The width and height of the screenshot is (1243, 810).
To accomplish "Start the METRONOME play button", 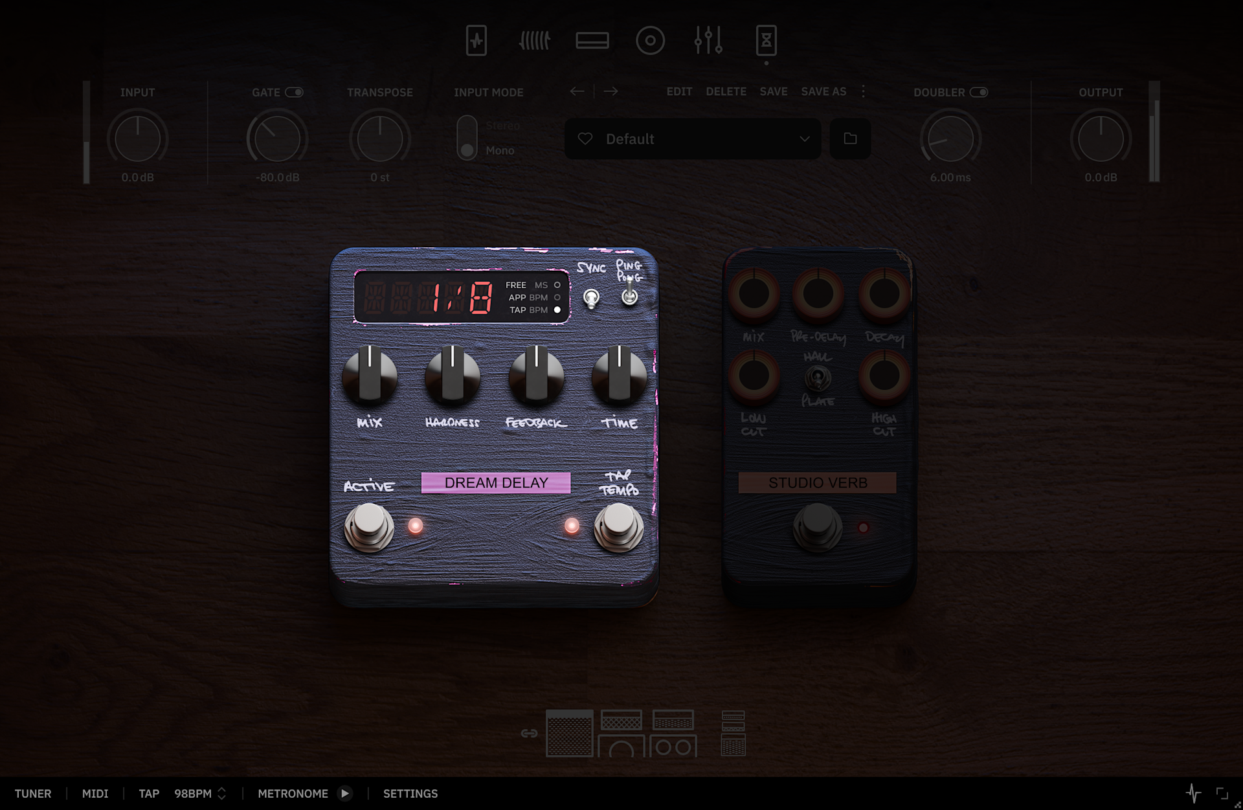I will point(345,793).
